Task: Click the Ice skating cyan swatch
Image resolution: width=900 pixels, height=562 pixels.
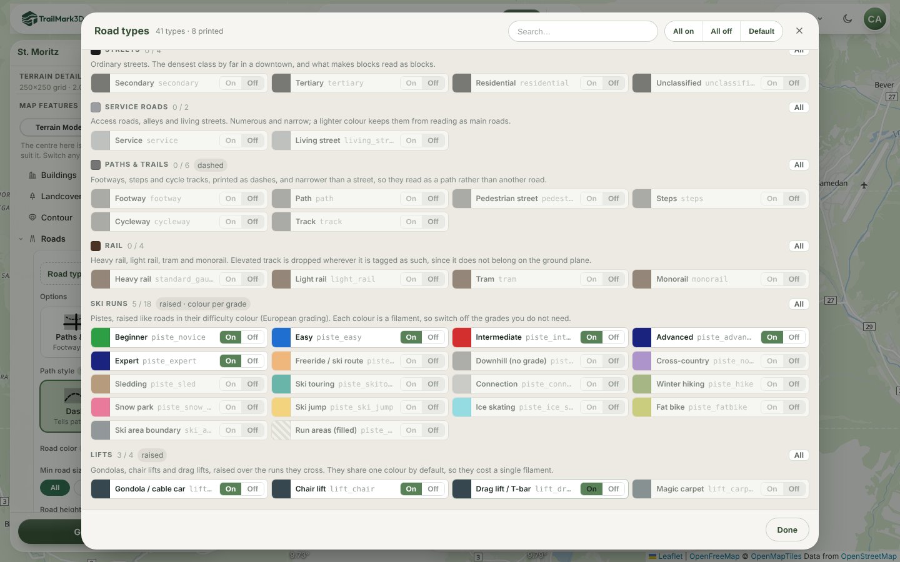Action: [x=462, y=407]
